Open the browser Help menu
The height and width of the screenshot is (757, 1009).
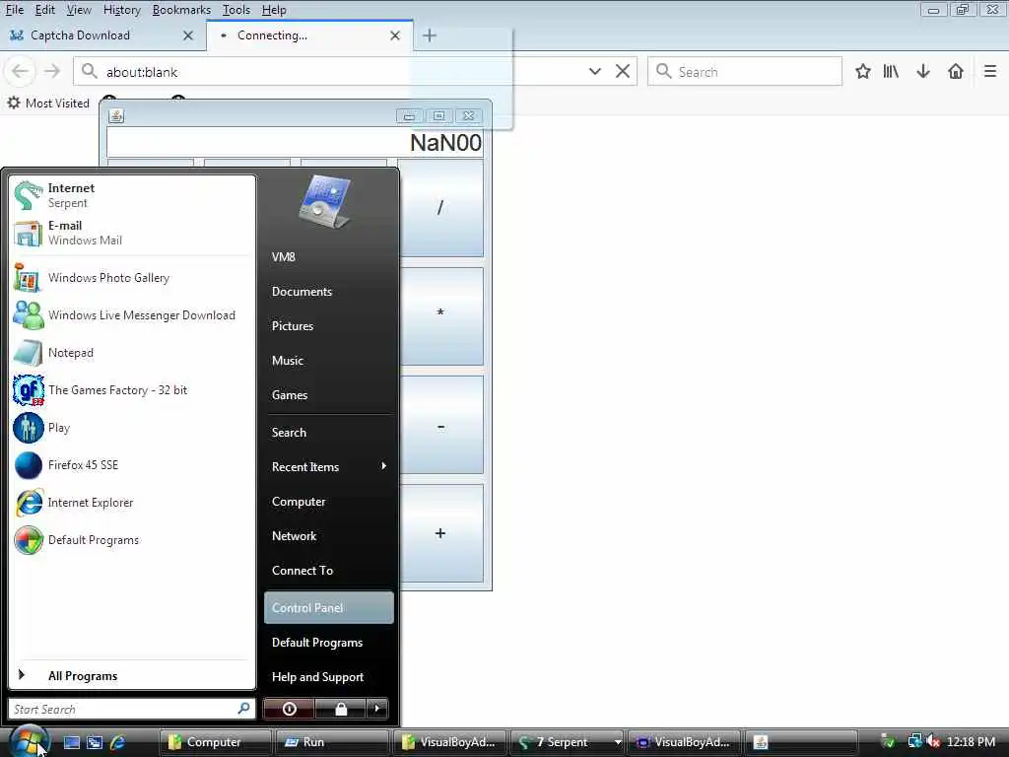[x=274, y=10]
